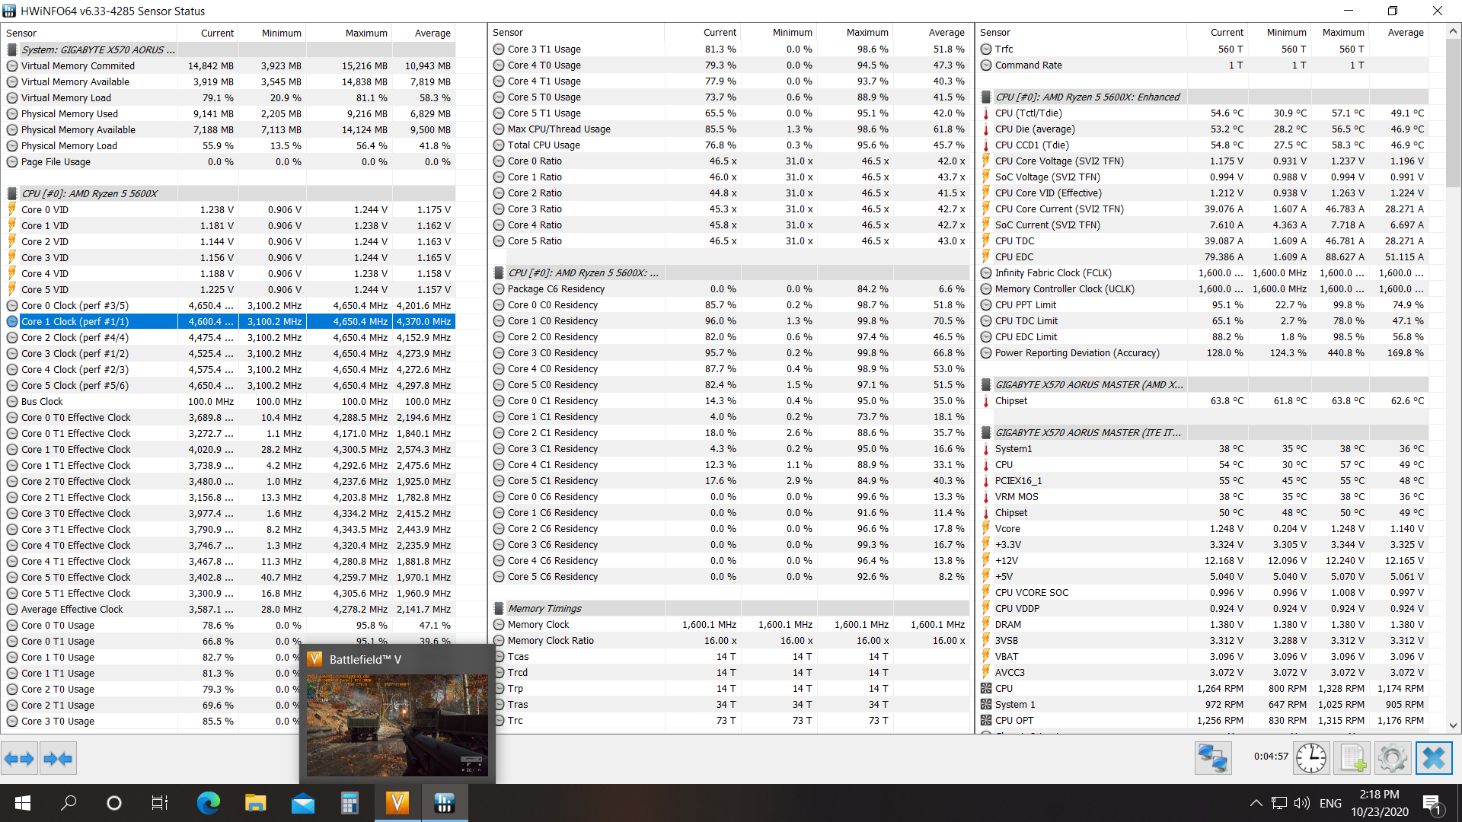1462x822 pixels.
Task: Open the volume tray icon
Action: click(x=1301, y=803)
